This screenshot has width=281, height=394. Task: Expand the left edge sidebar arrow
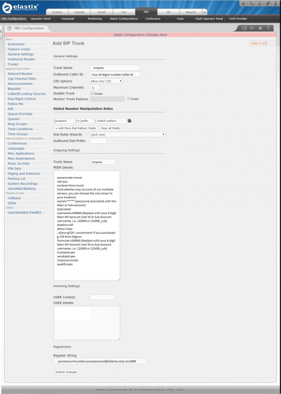pyautogui.click(x=1, y=32)
